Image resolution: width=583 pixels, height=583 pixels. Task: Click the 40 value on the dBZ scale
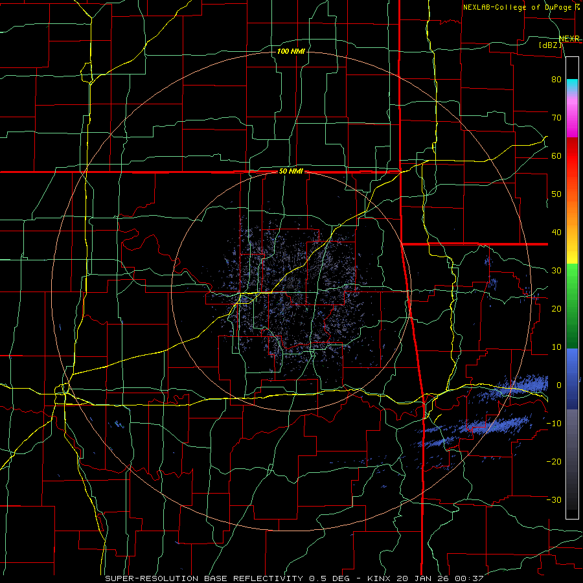pos(556,233)
